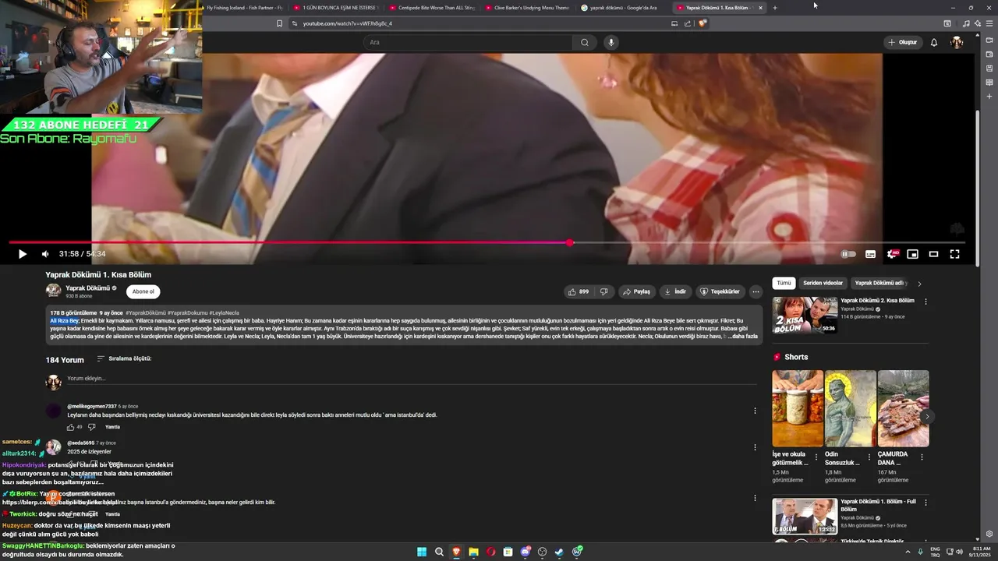Click share icon in the address bar
The image size is (998, 561).
(687, 23)
